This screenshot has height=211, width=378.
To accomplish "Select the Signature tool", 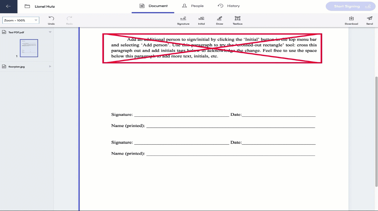I will (183, 20).
